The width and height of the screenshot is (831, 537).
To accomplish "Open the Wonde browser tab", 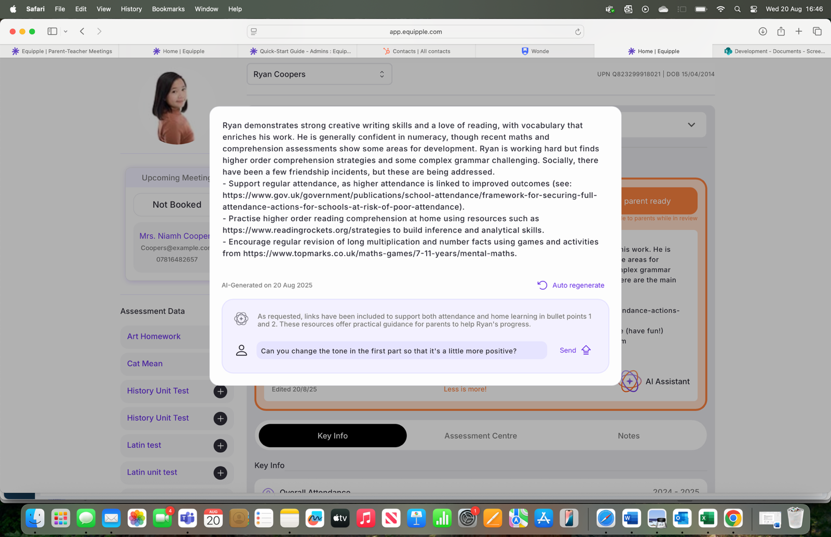I will point(535,51).
